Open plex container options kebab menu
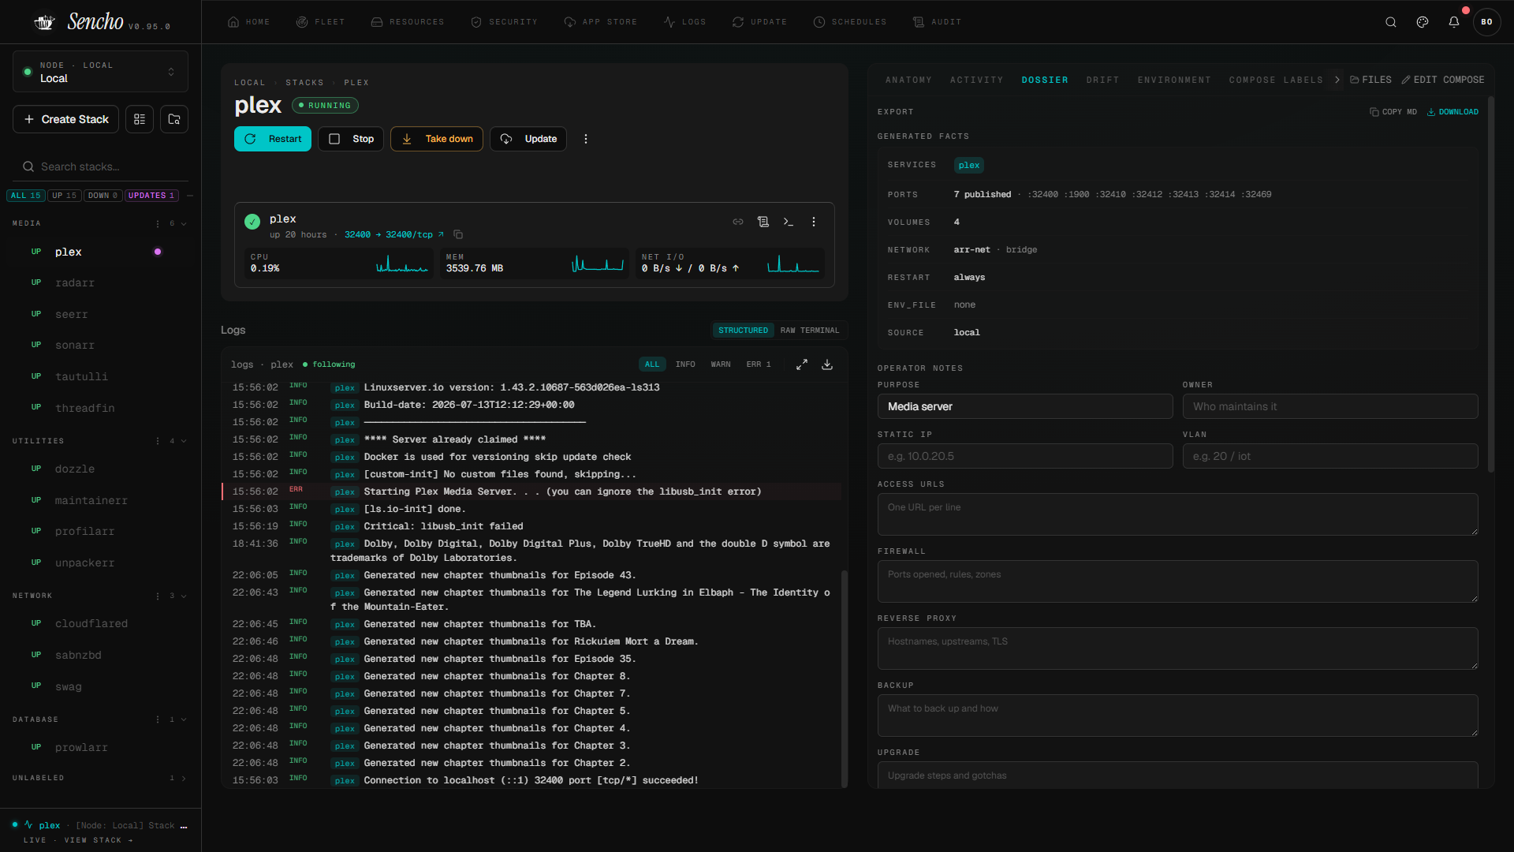This screenshot has width=1514, height=852. [x=814, y=222]
